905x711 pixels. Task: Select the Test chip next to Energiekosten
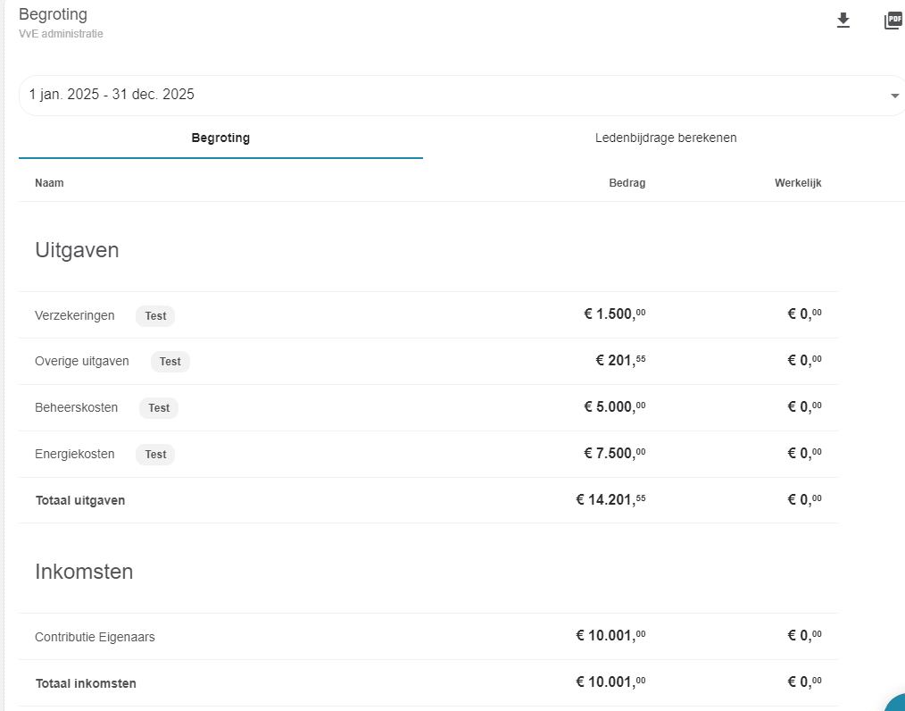coord(155,455)
